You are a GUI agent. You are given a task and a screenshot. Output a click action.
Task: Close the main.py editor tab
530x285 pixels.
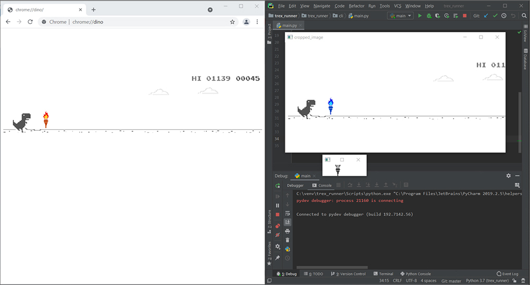point(301,26)
